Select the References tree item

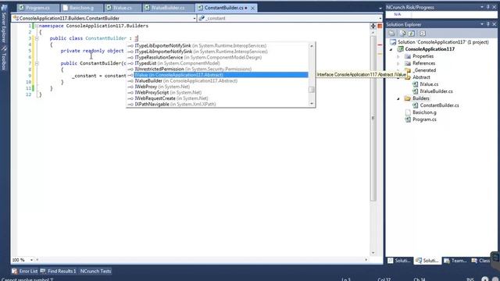[x=423, y=63]
